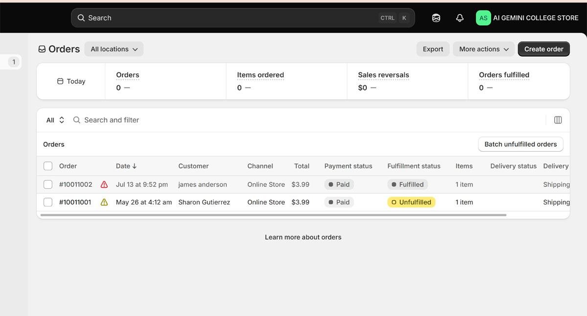Click the Create order button
The width and height of the screenshot is (587, 316).
544,49
